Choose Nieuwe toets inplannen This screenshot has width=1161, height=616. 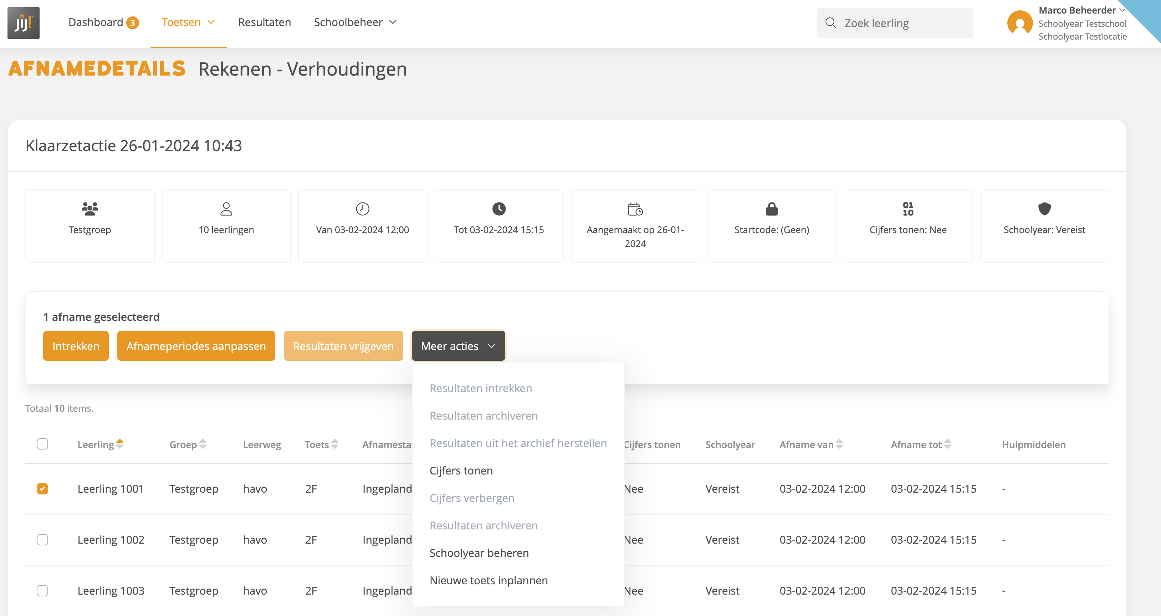(489, 580)
